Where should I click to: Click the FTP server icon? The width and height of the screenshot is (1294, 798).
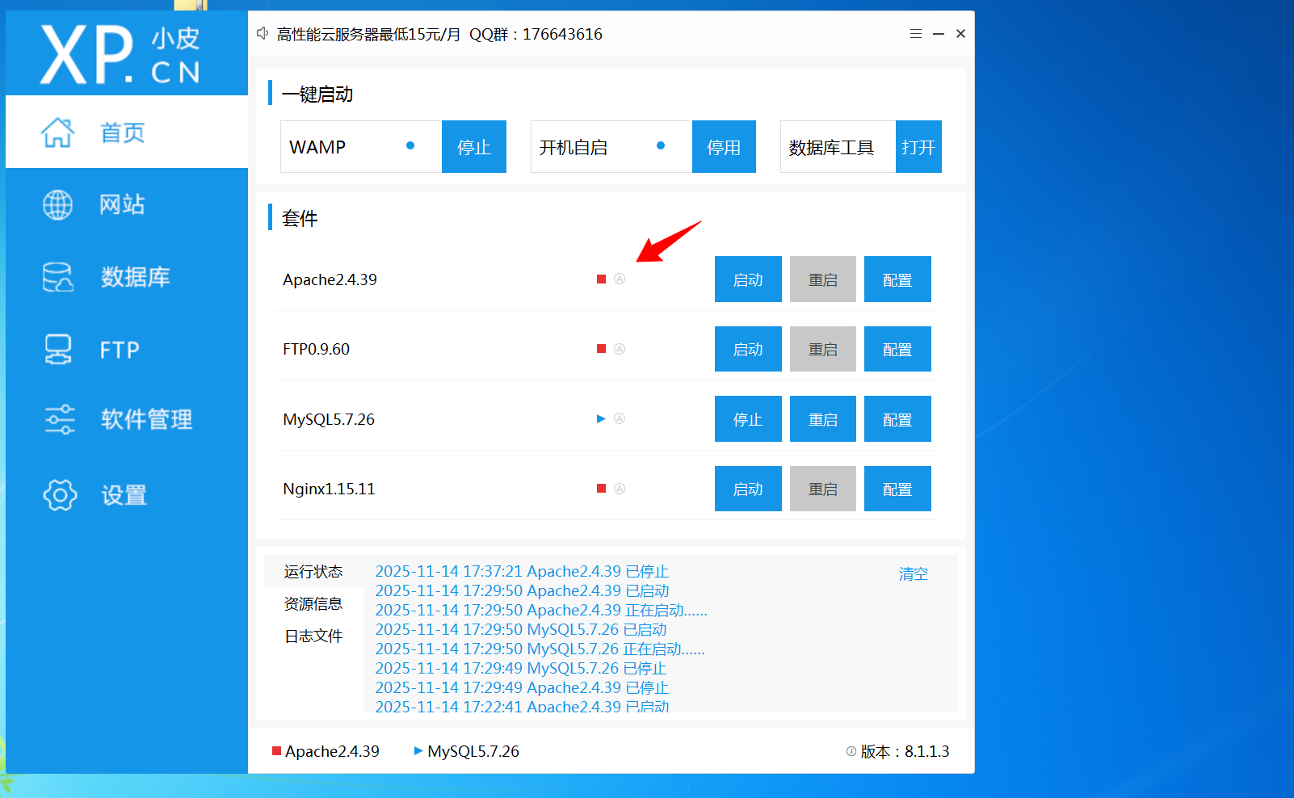pos(58,349)
